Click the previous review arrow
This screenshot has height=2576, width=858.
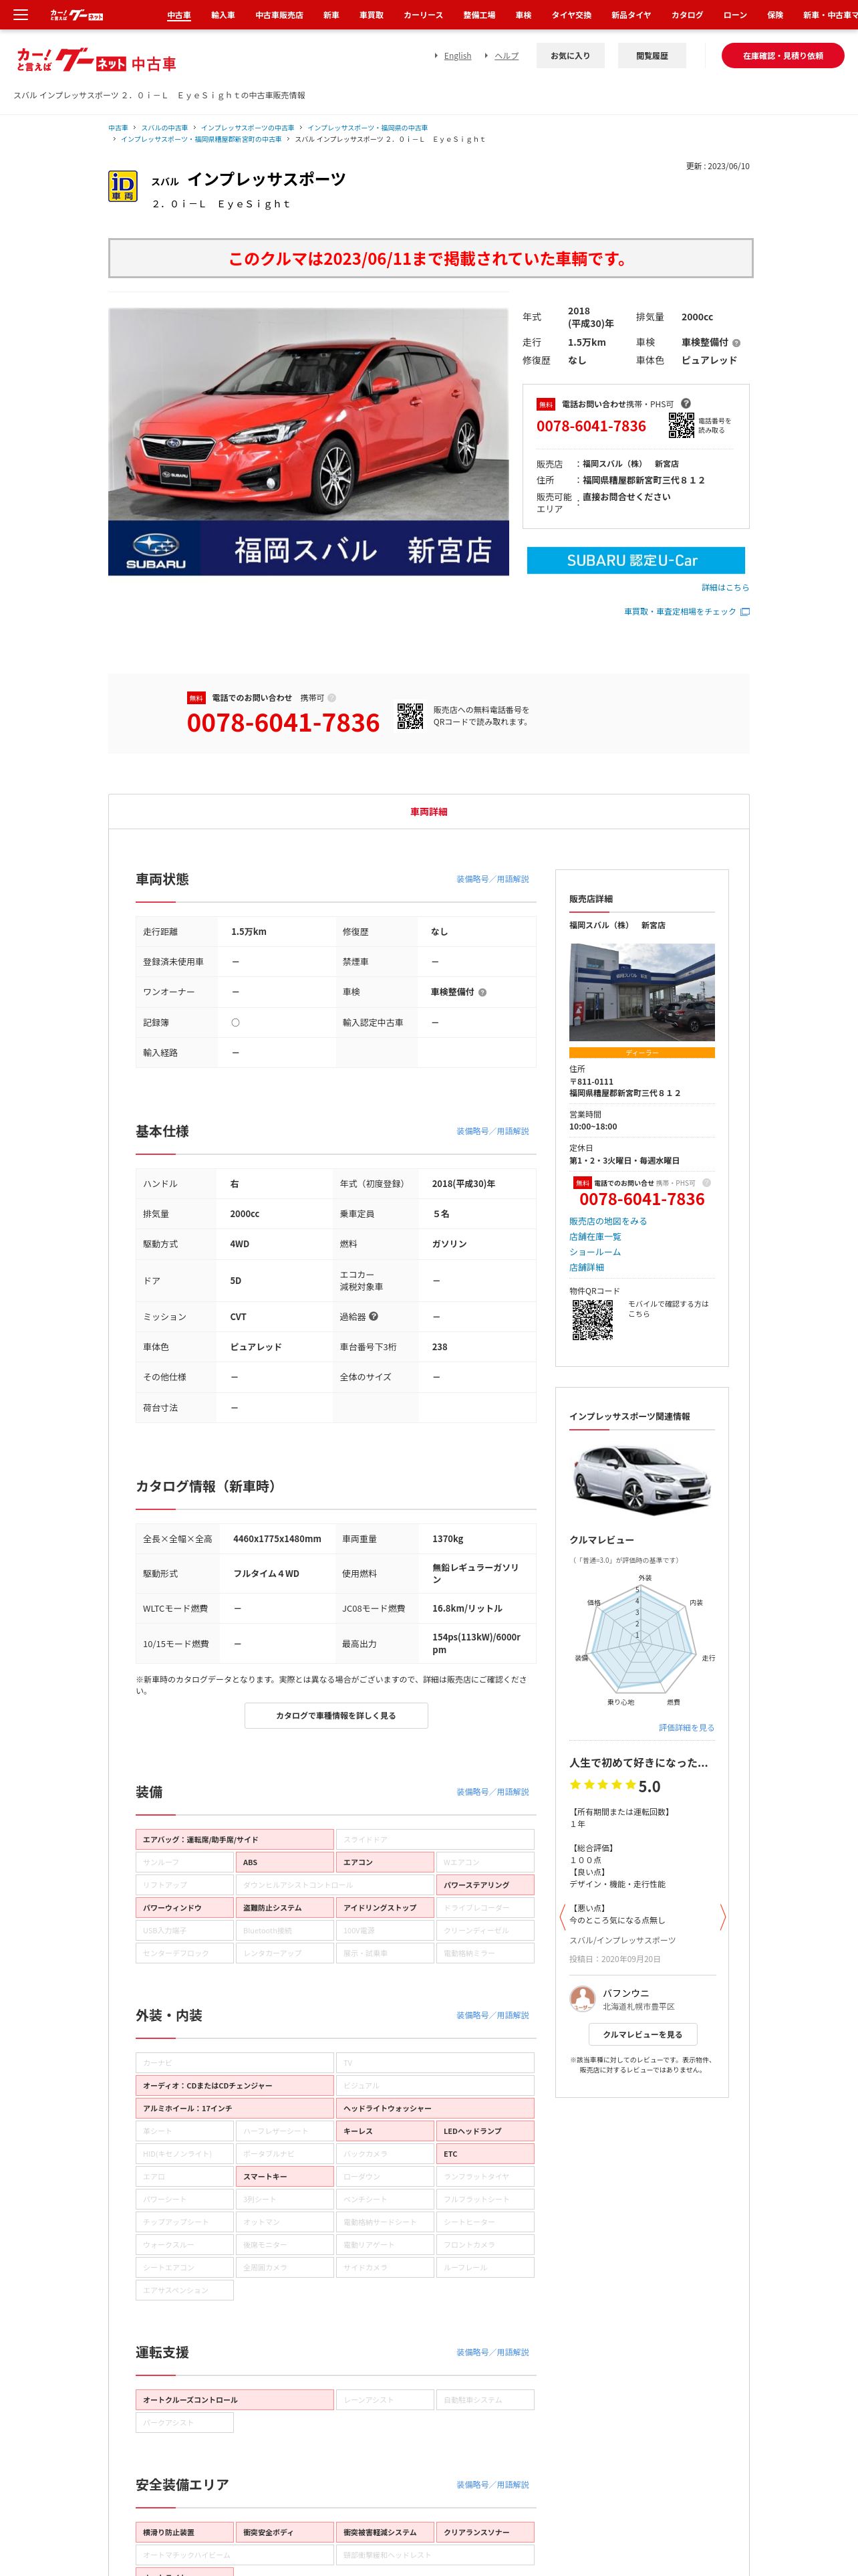[563, 1916]
